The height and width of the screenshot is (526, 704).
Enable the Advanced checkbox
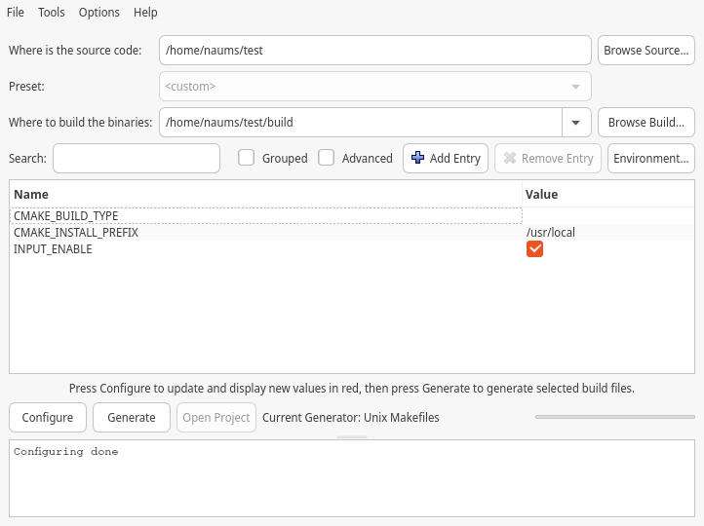(x=327, y=158)
